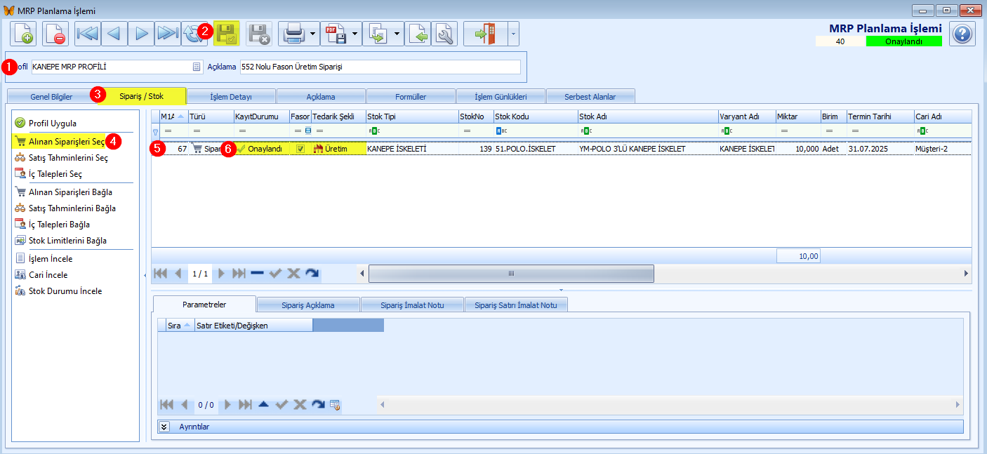987x454 pixels.
Task: Switch to the İşlem Detayı tab
Action: 231,96
